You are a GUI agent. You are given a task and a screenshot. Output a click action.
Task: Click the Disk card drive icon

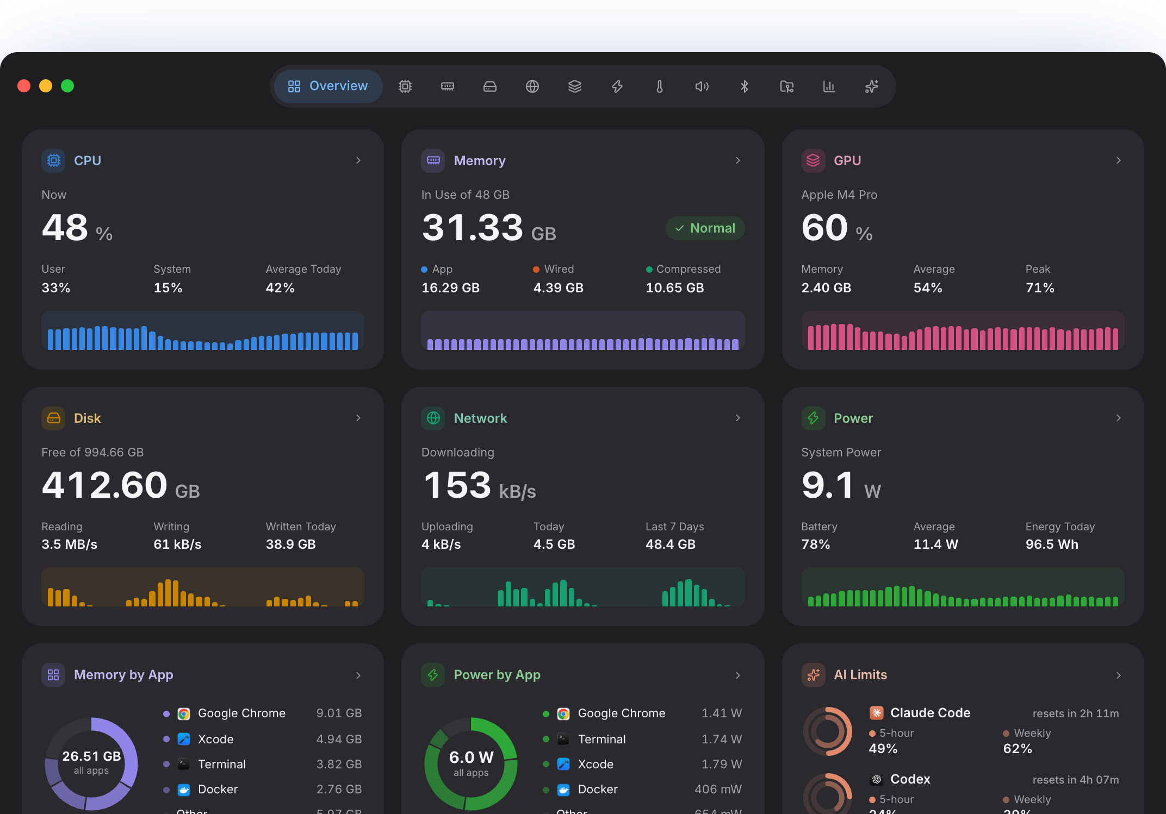point(53,418)
